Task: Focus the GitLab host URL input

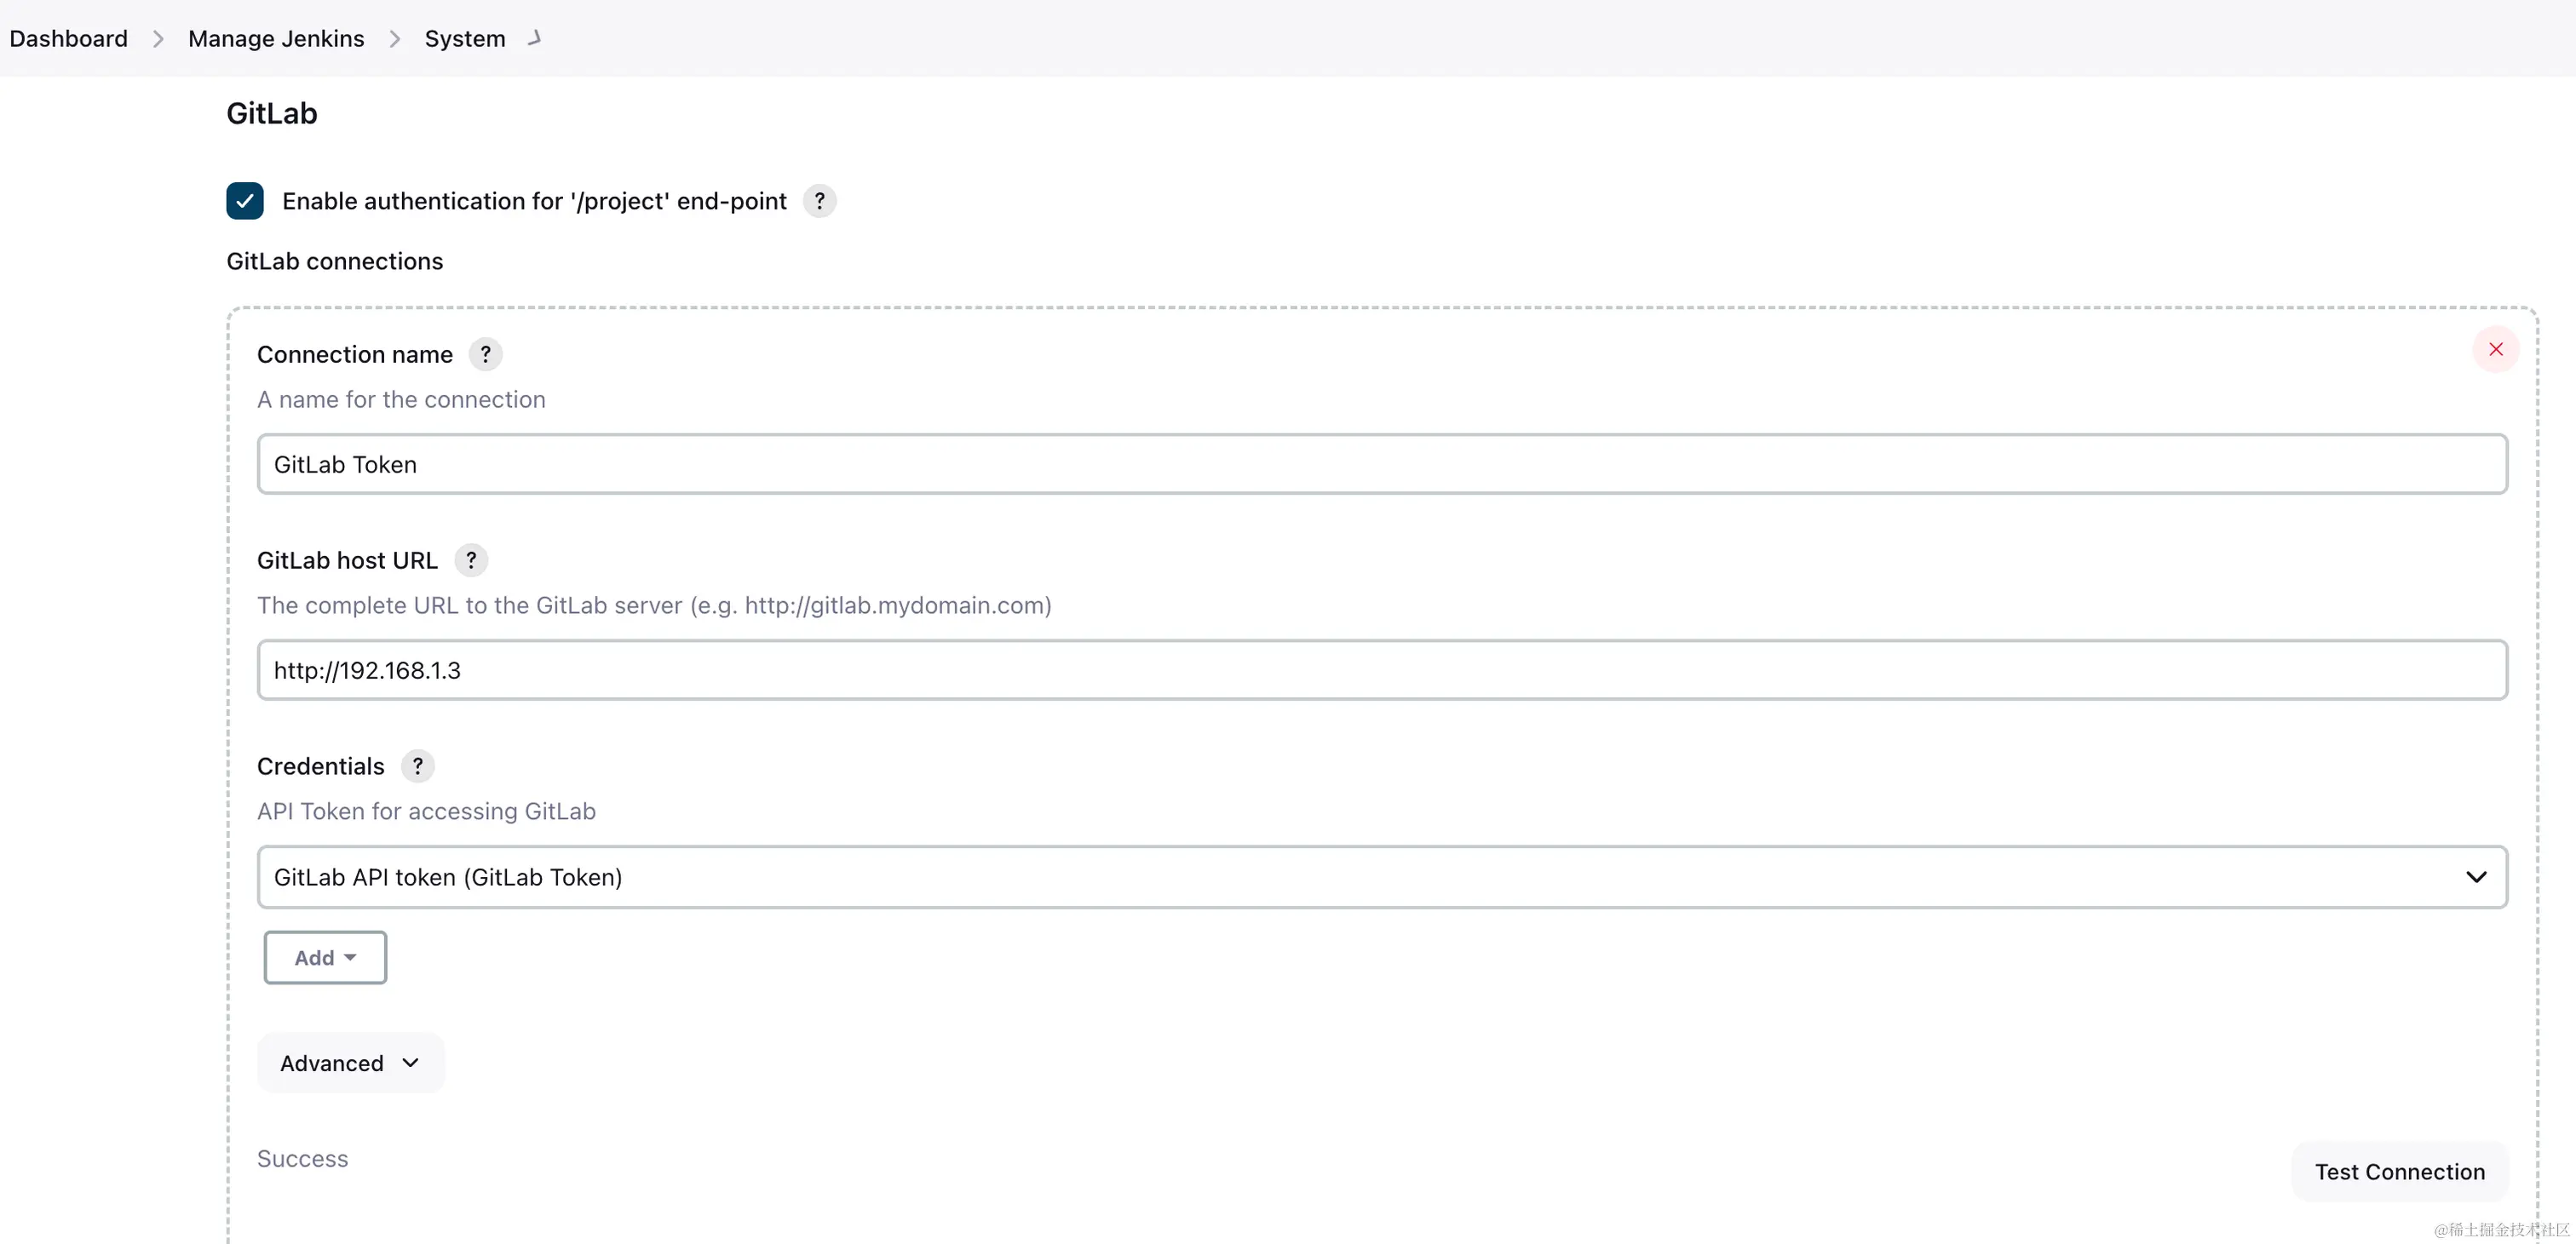Action: 1380,670
